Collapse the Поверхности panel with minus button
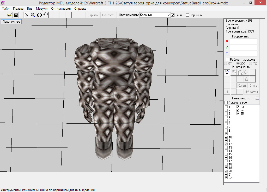 [x=257, y=98]
